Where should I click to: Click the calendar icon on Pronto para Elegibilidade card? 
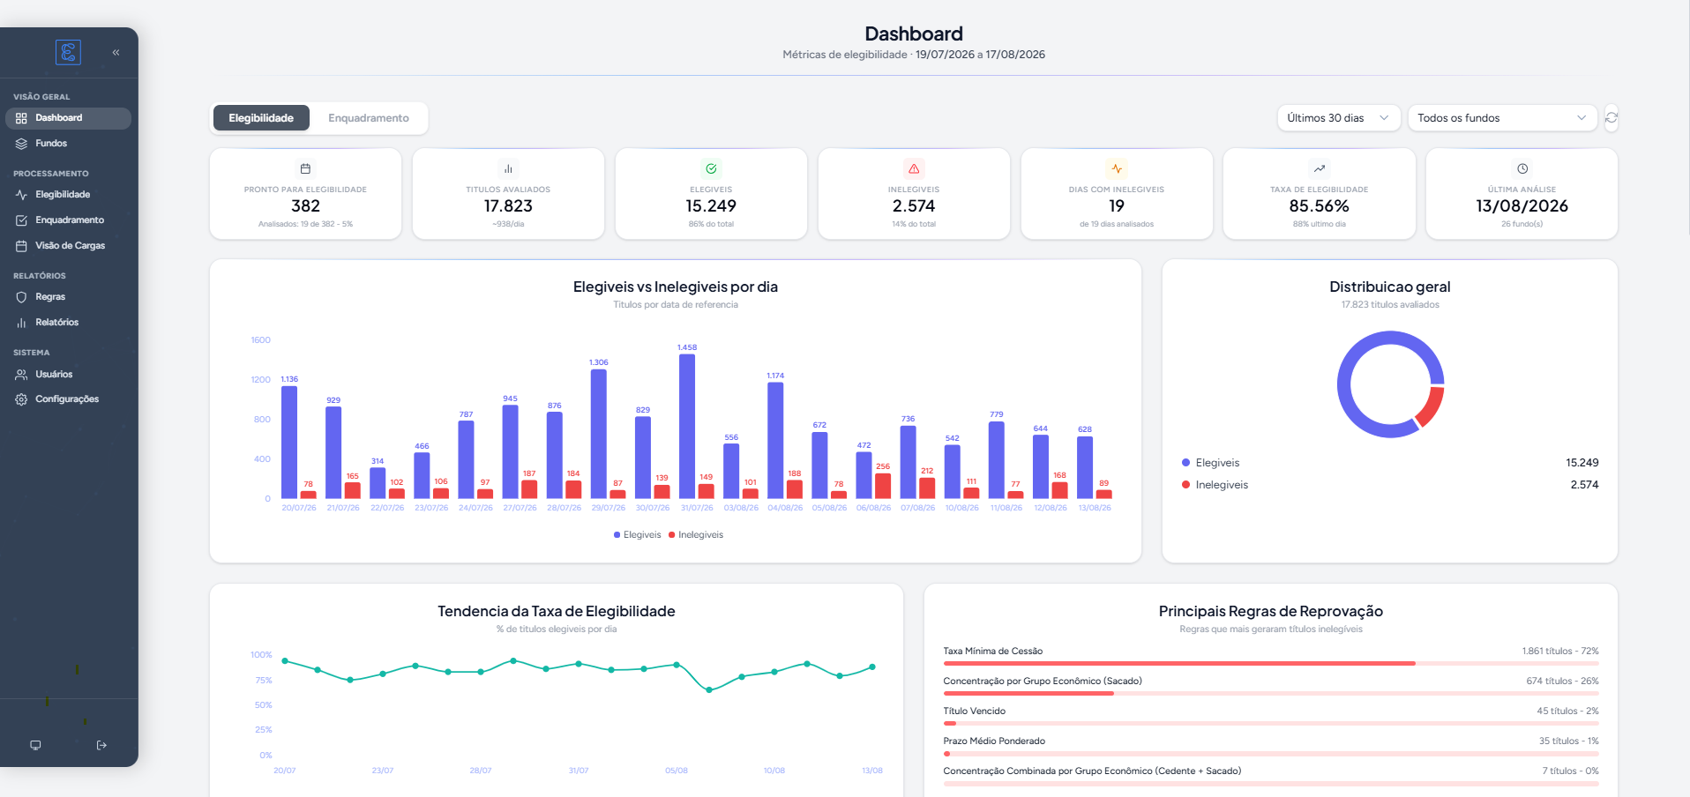[x=305, y=168]
